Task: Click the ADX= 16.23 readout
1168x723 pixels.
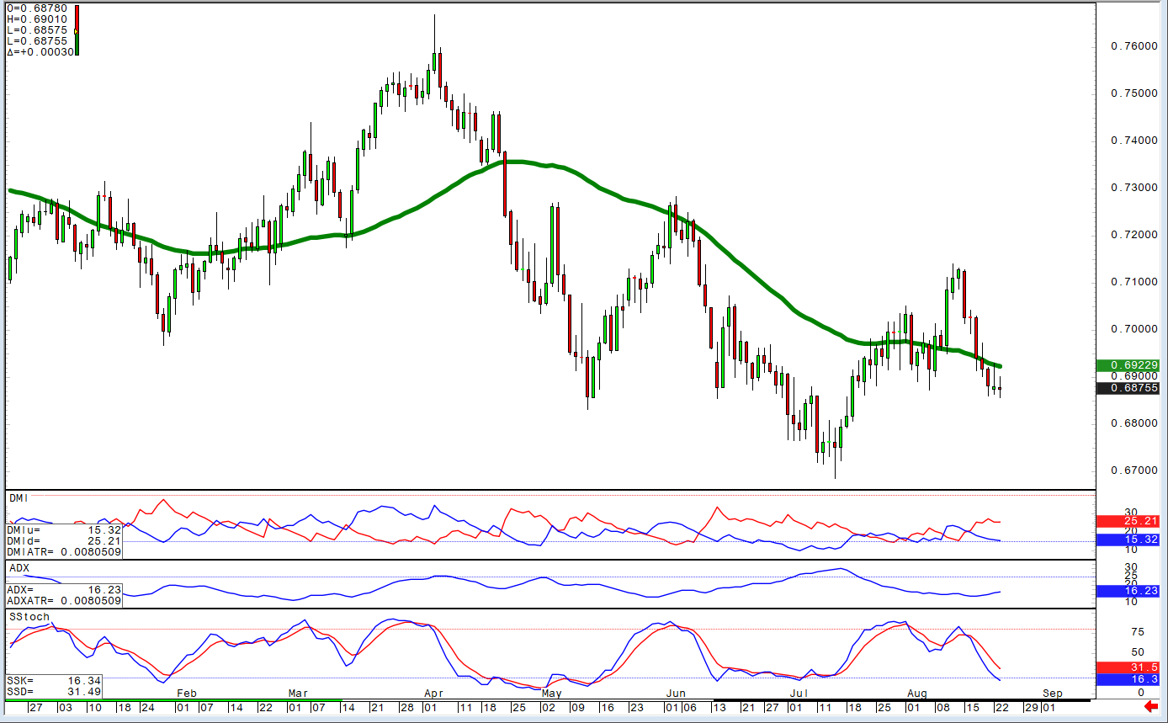Action: tap(64, 590)
